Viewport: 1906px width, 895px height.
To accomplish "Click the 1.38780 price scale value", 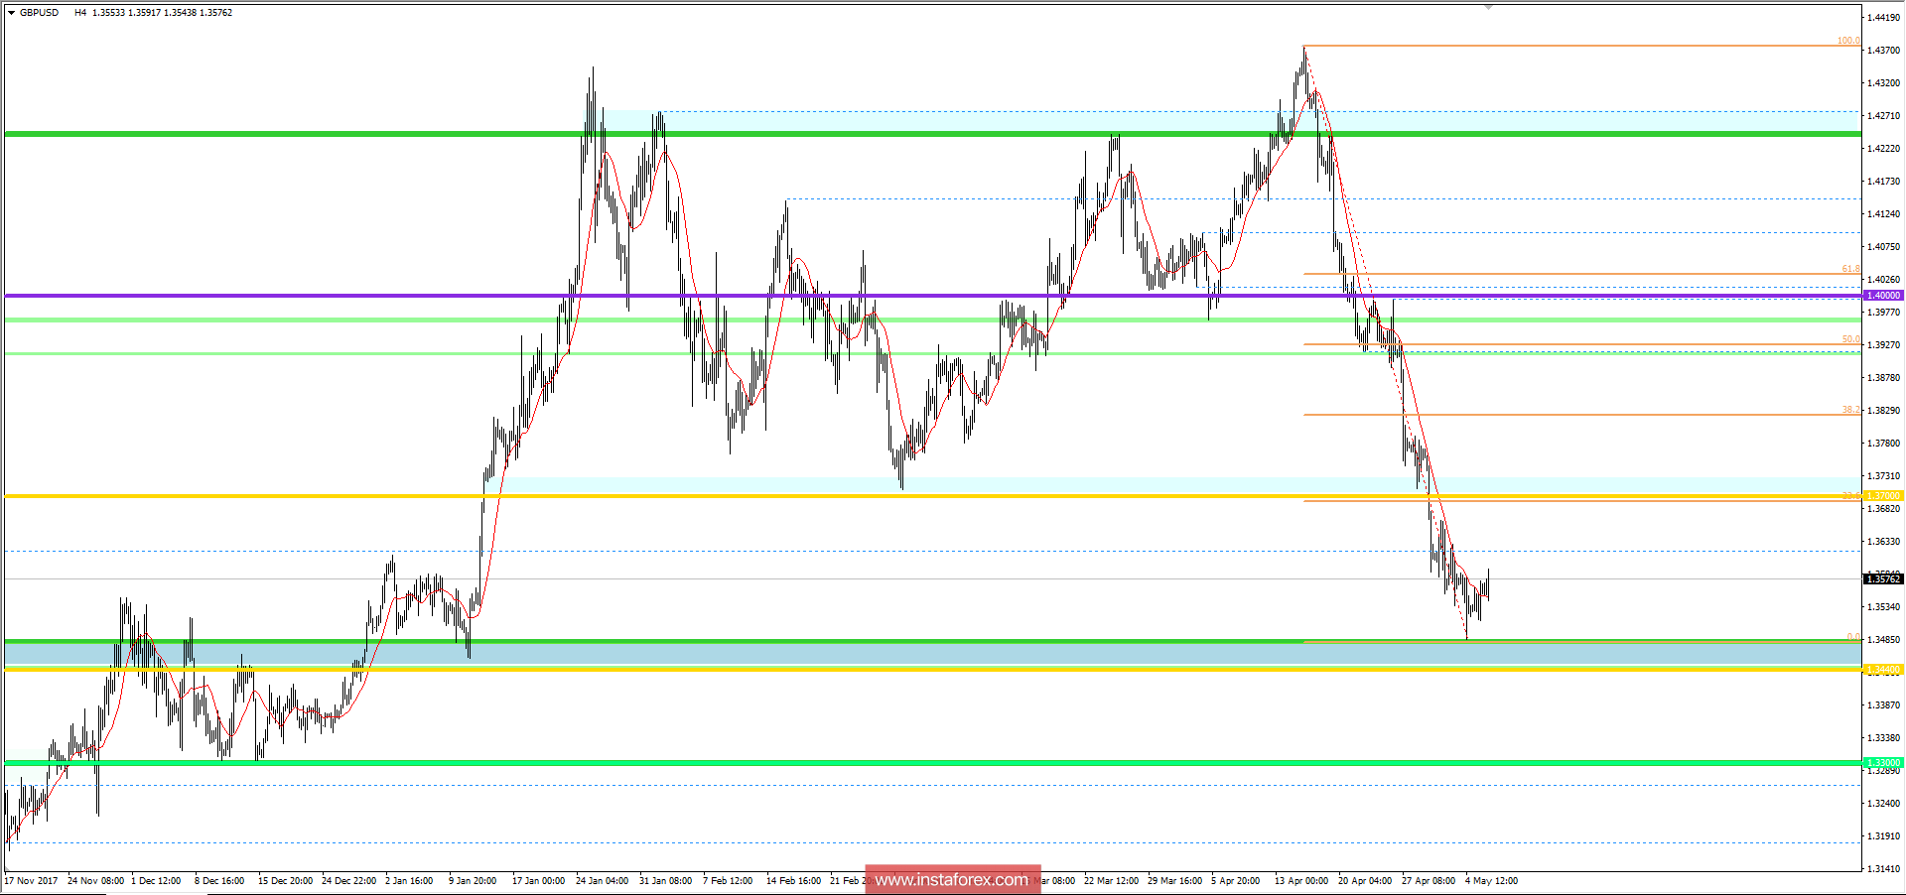I will tap(1883, 378).
